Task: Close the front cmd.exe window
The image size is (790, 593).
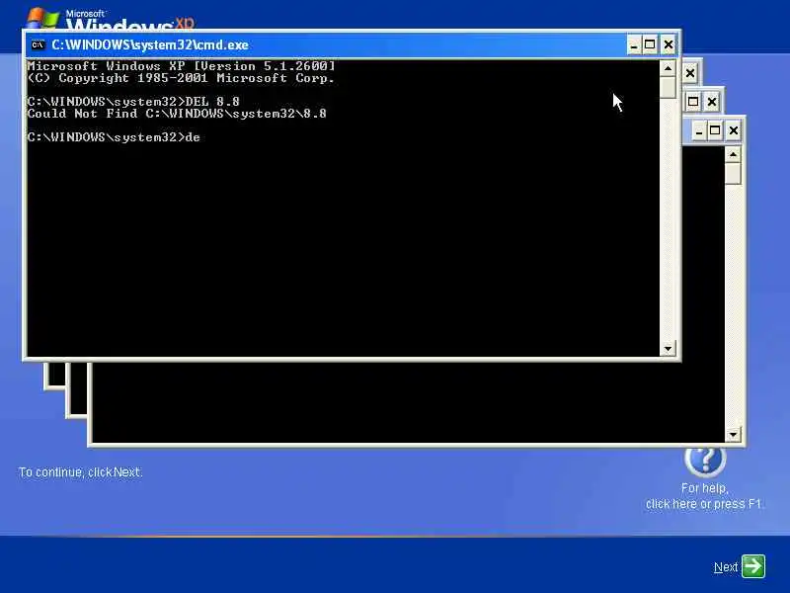Action: coord(669,44)
